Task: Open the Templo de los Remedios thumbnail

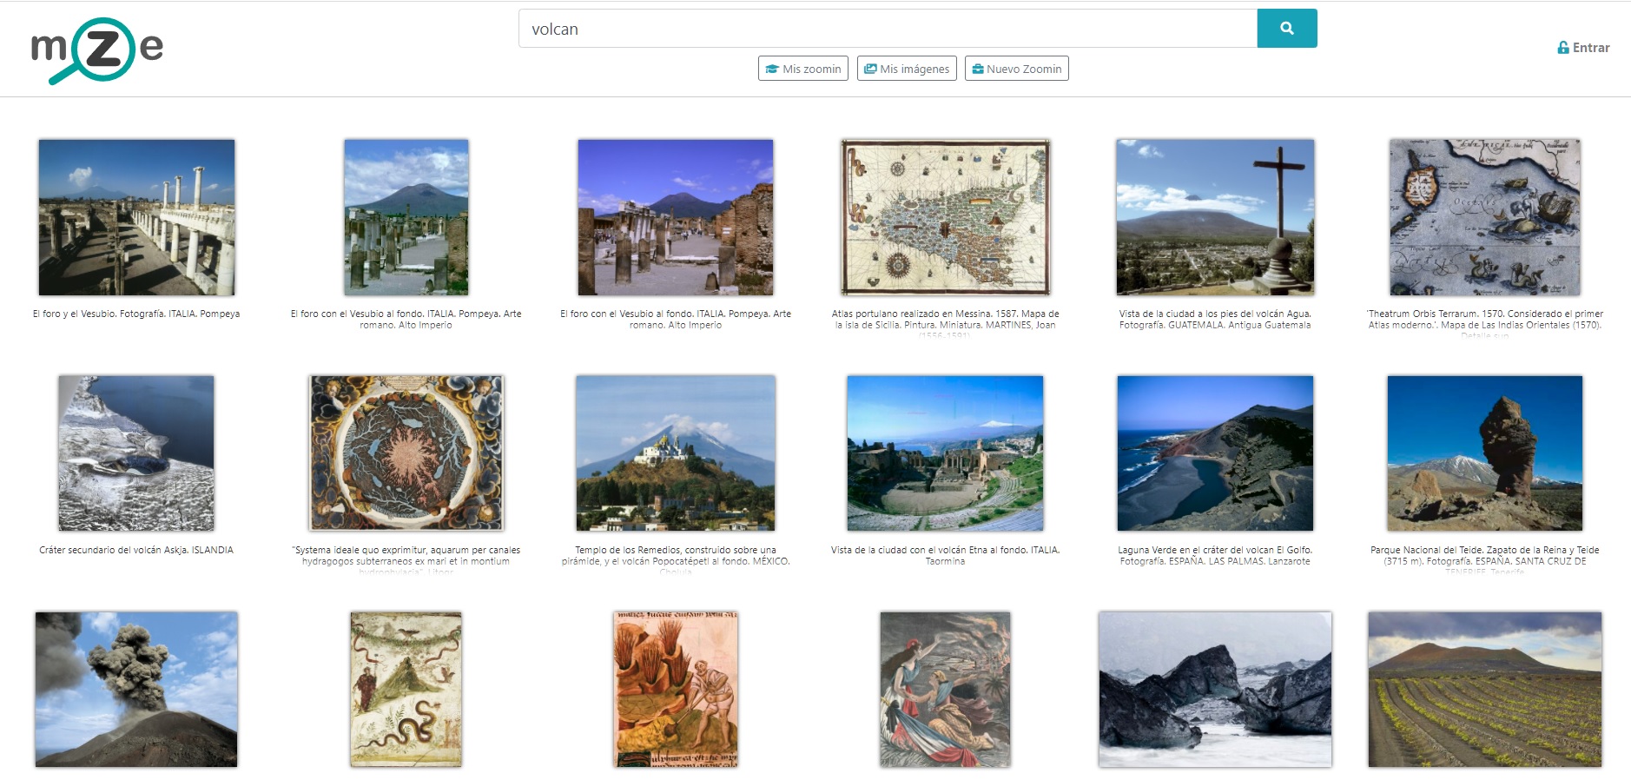Action: (x=676, y=453)
